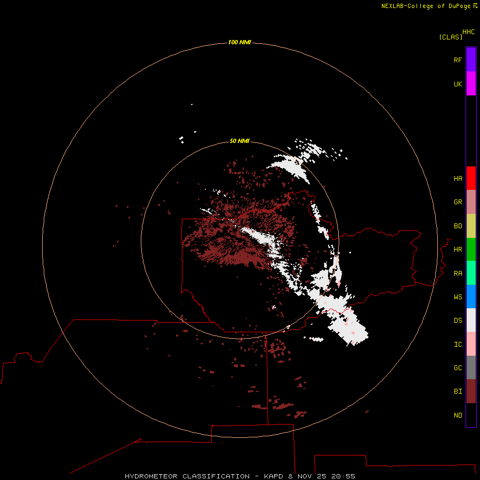Click the WS legend label
The width and height of the screenshot is (480, 480).
click(x=458, y=297)
